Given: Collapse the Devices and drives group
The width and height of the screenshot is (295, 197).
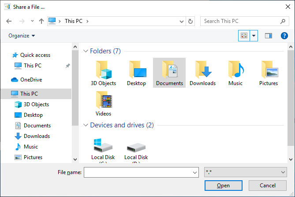Looking at the screenshot, I should [x=86, y=125].
